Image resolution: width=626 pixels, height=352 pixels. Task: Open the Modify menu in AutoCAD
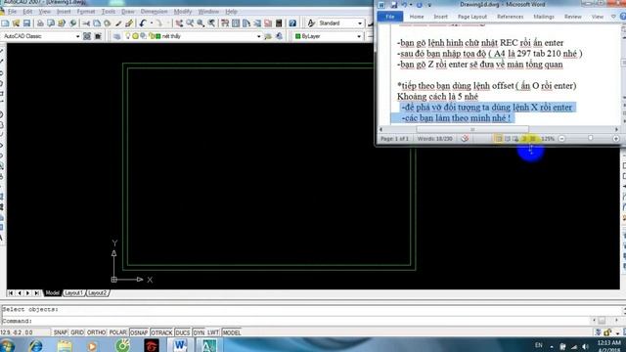183,12
